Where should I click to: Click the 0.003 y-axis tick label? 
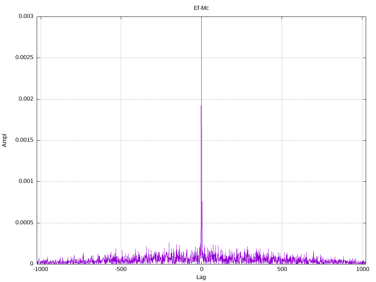(26, 16)
